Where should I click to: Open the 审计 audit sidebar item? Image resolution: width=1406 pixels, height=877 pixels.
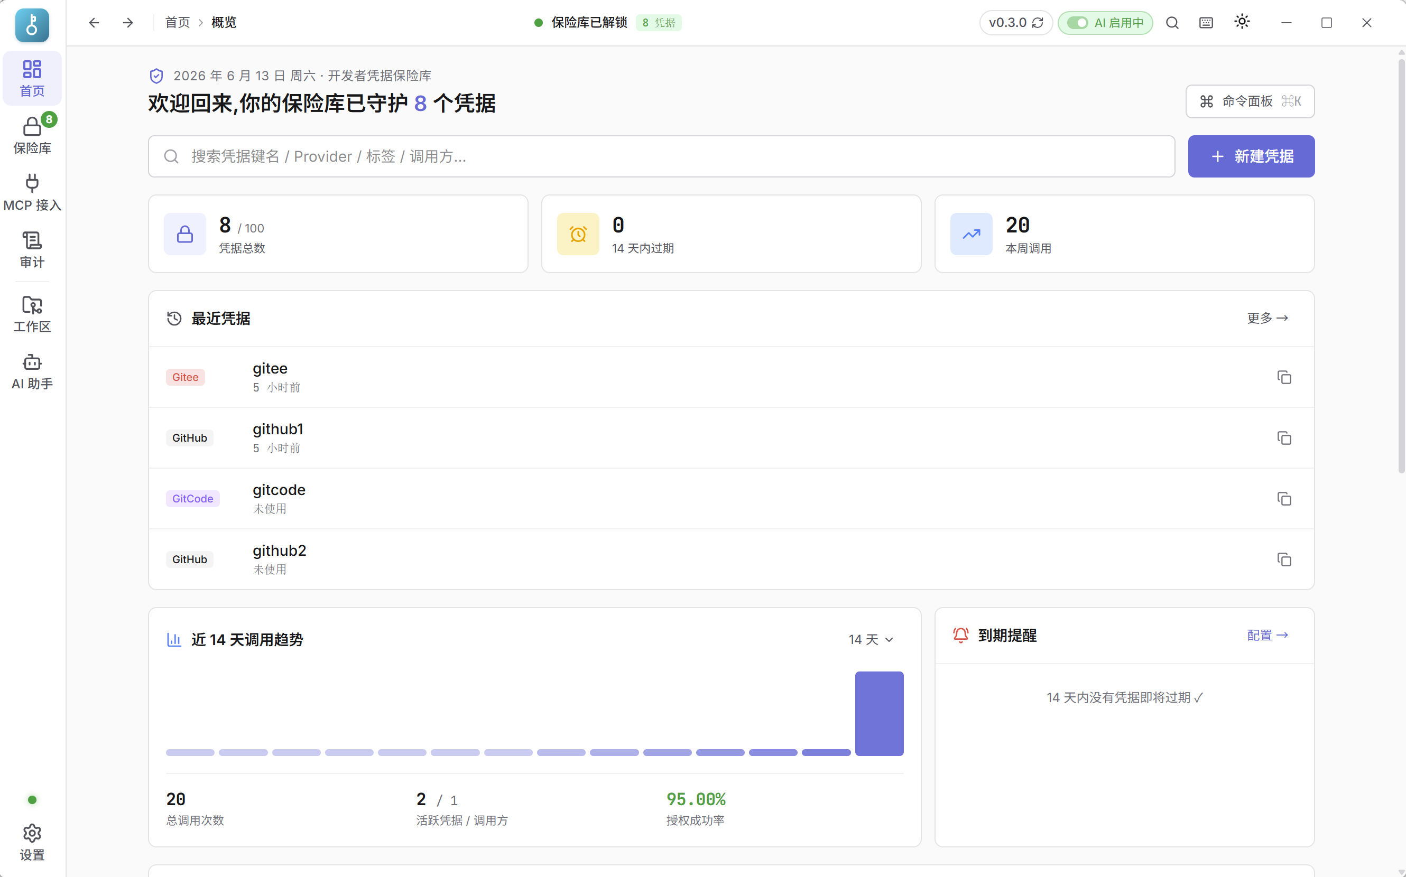tap(32, 249)
